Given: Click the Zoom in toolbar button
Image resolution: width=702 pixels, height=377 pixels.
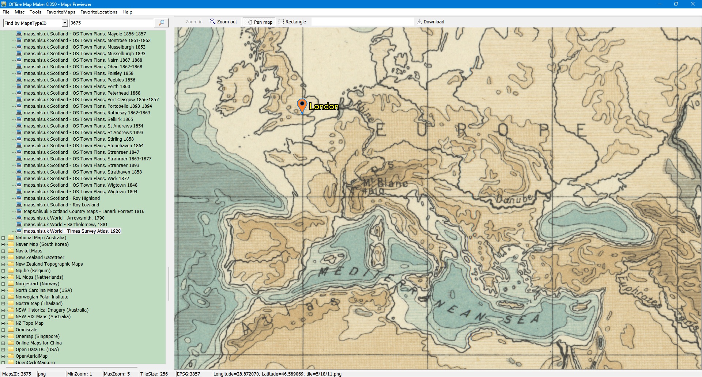Looking at the screenshot, I should [x=194, y=22].
